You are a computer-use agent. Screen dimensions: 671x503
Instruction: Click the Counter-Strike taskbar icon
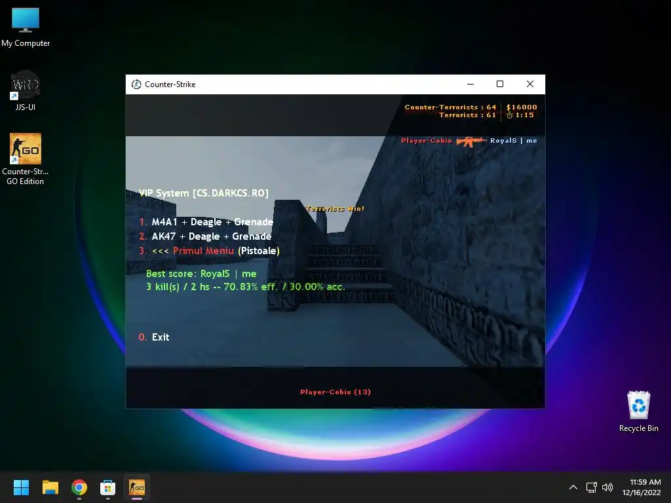click(137, 487)
